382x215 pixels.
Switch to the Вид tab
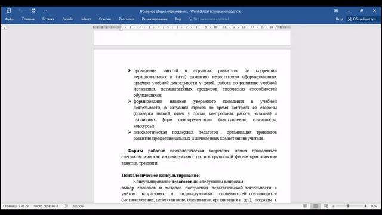[x=178, y=19]
